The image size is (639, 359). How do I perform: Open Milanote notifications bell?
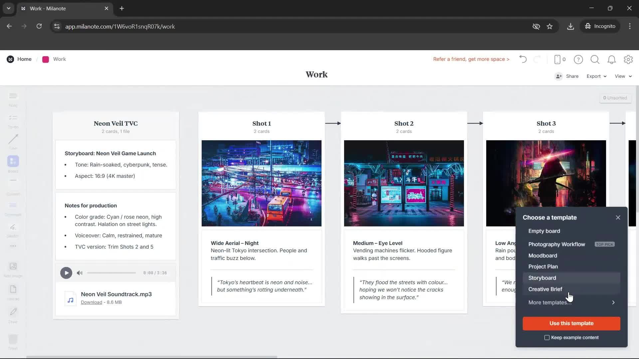pyautogui.click(x=611, y=60)
